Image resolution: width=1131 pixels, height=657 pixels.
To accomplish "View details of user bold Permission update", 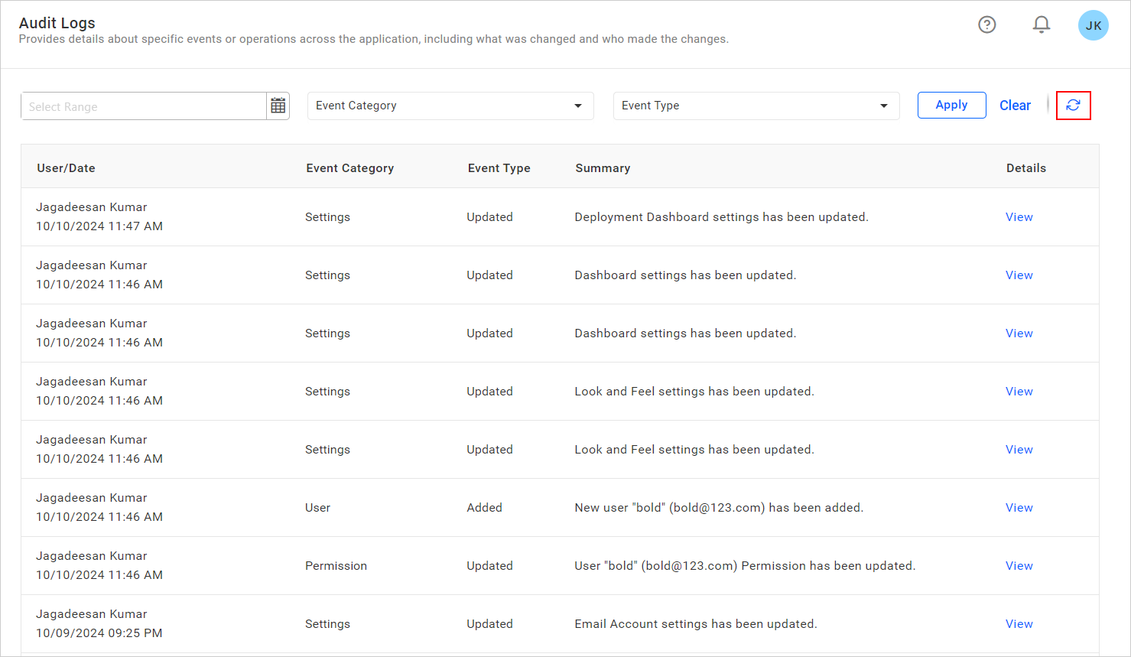I will (1019, 565).
